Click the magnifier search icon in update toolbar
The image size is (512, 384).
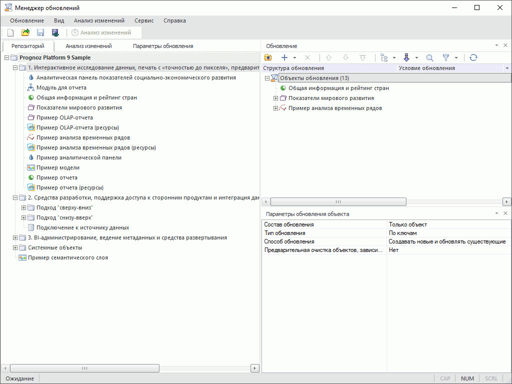click(x=429, y=57)
